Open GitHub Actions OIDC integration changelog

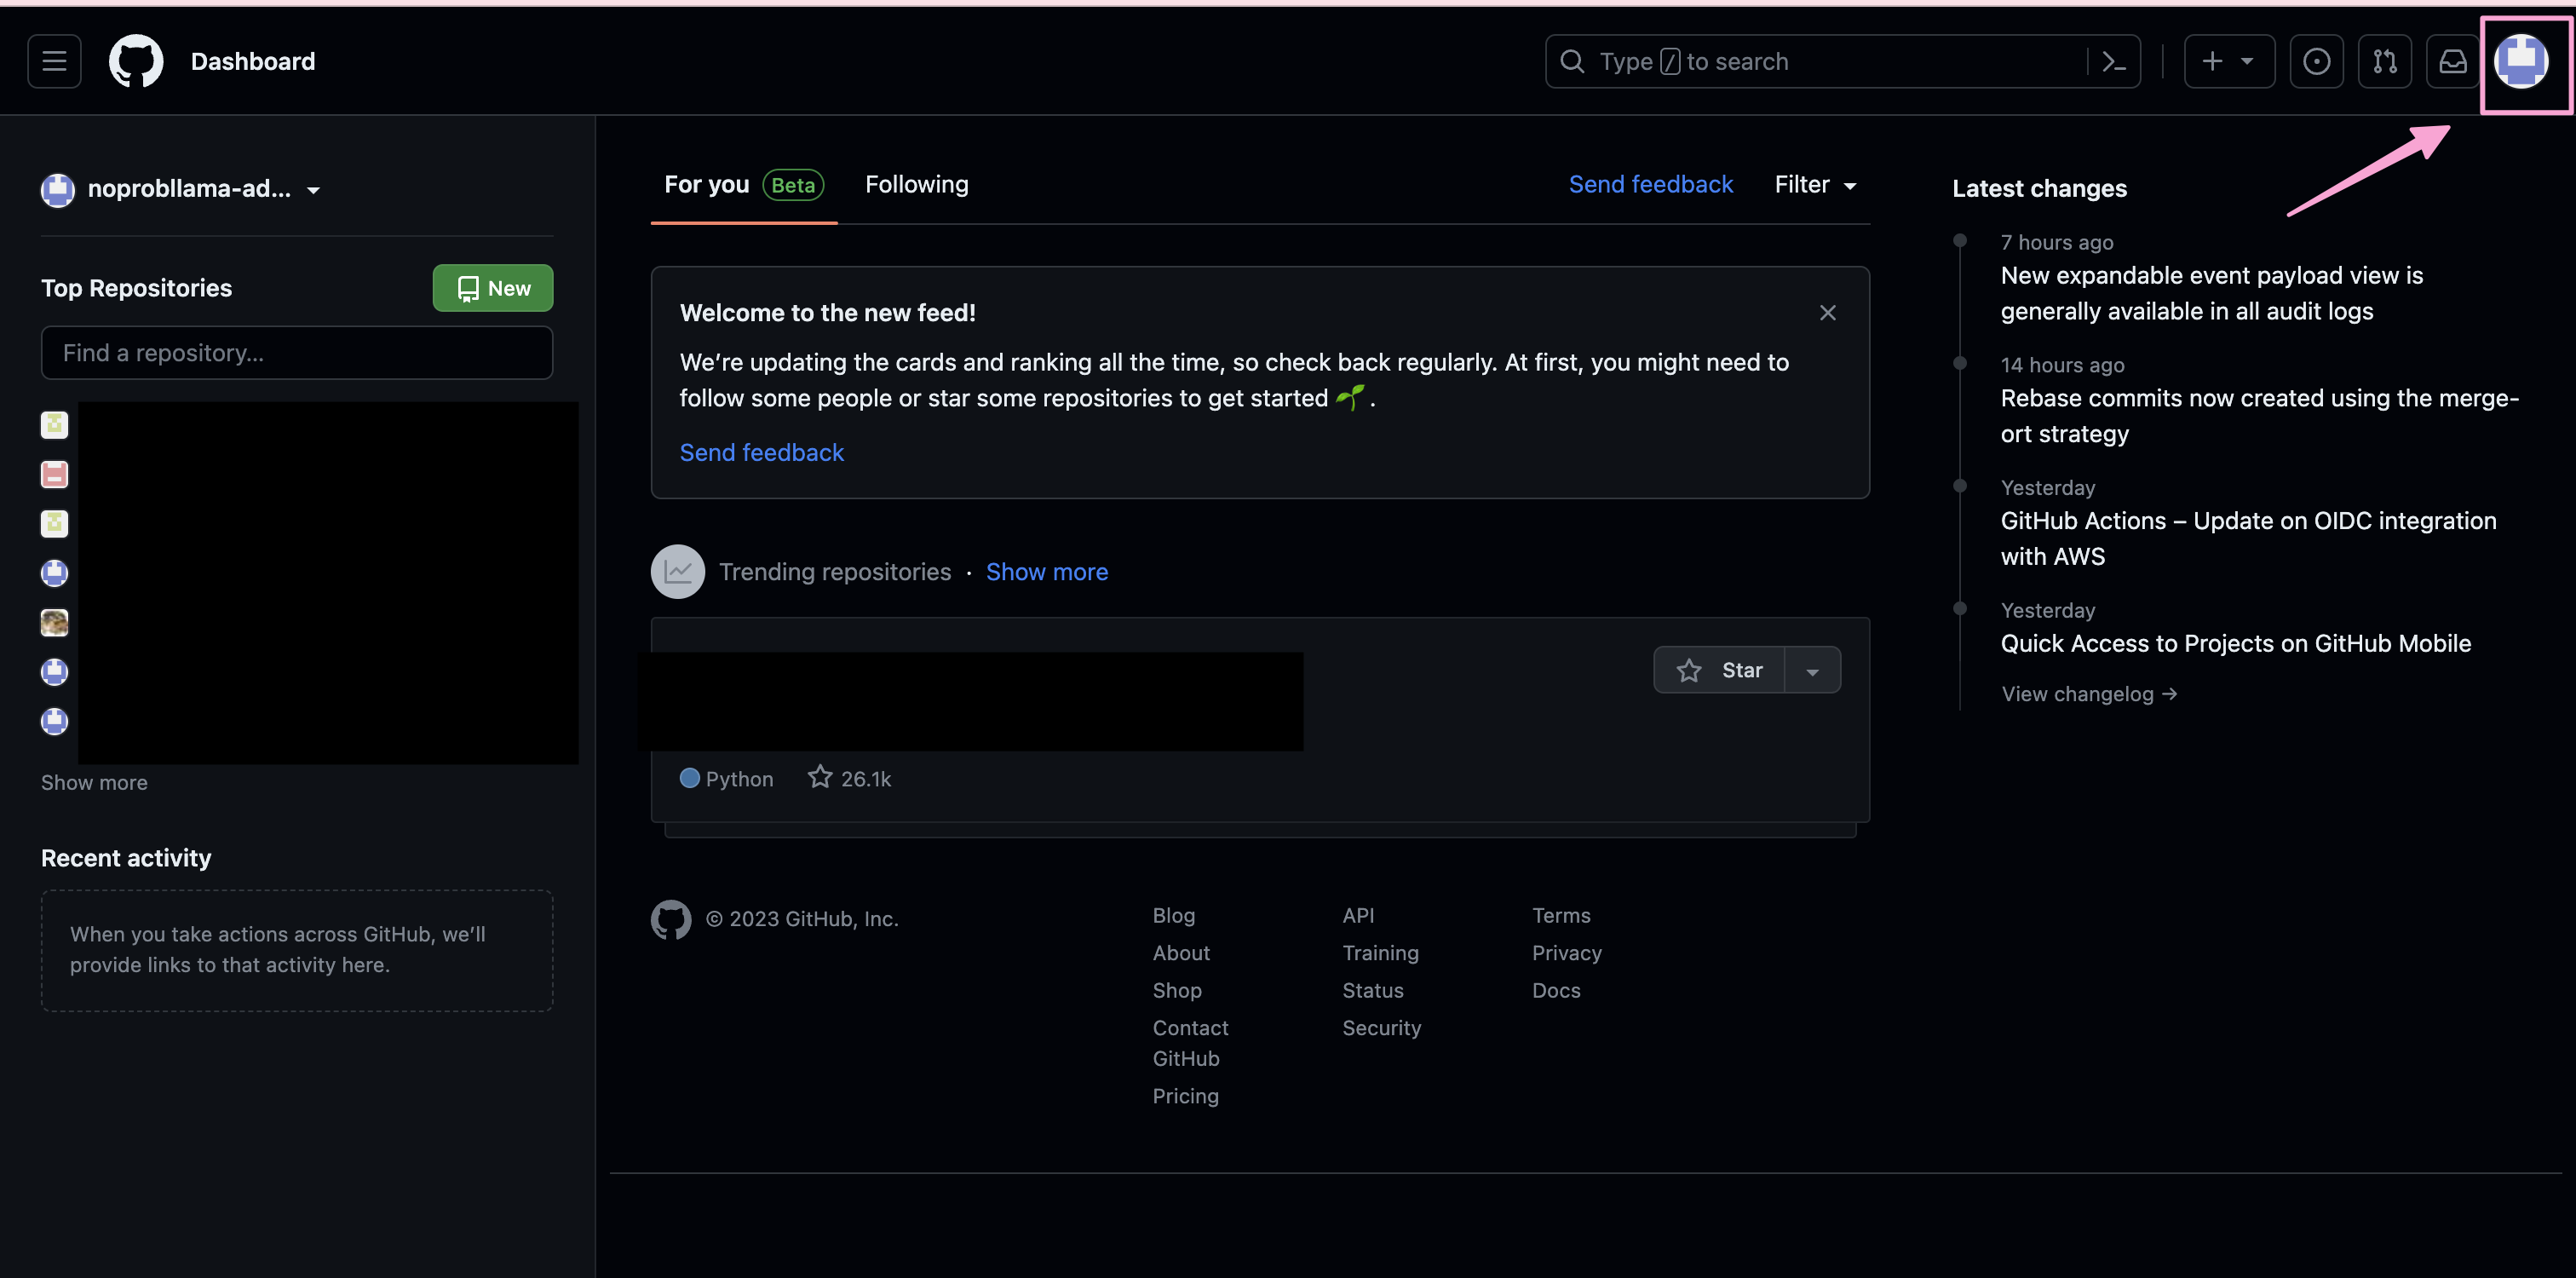click(x=2248, y=539)
